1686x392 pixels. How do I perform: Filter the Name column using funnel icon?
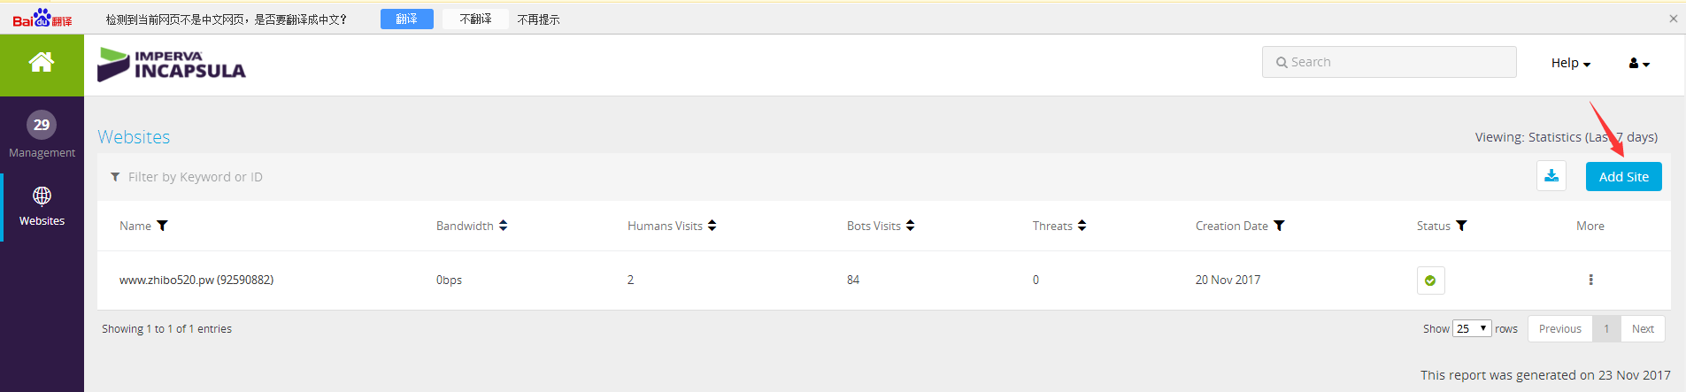(x=162, y=226)
